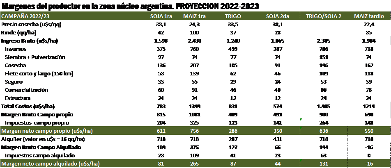Click the 286 value in TRIGO column
This screenshot has height=168, width=391.
click(233, 131)
